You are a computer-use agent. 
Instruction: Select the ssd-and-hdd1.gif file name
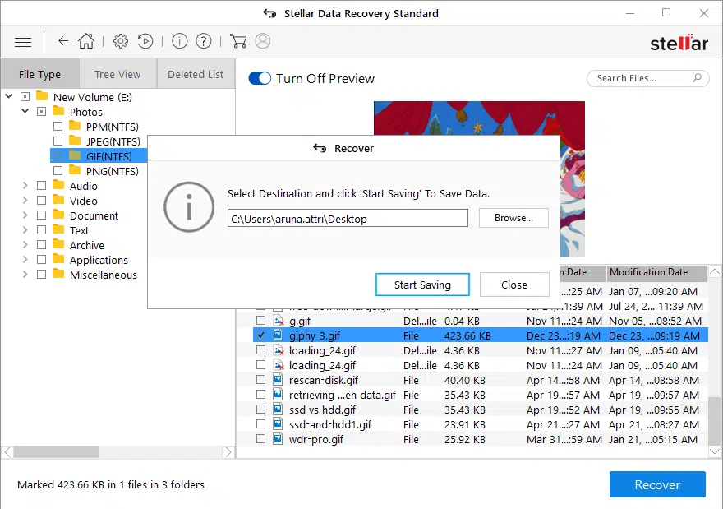pyautogui.click(x=330, y=424)
